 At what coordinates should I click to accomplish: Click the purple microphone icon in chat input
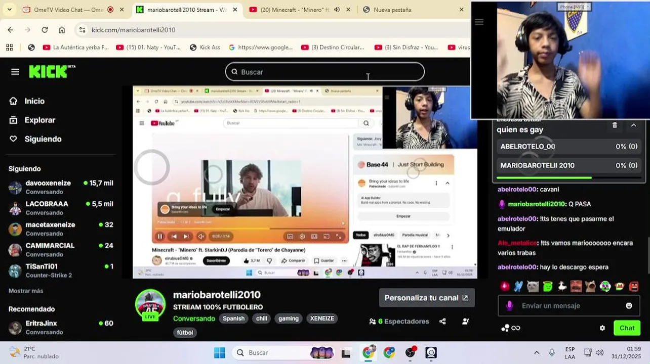510,306
